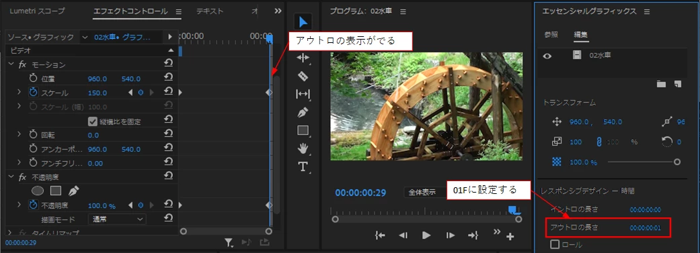This screenshot has height=253, width=700.
Task: Select the Razor tool
Action: pyautogui.click(x=303, y=76)
